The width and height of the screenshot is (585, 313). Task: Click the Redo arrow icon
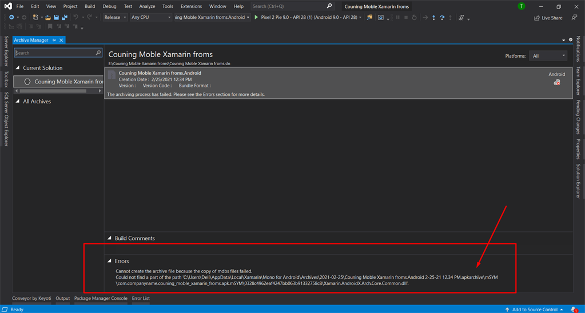pos(90,17)
